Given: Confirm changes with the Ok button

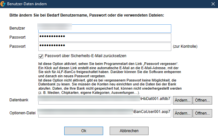Looking at the screenshot, I should click(84, 131).
